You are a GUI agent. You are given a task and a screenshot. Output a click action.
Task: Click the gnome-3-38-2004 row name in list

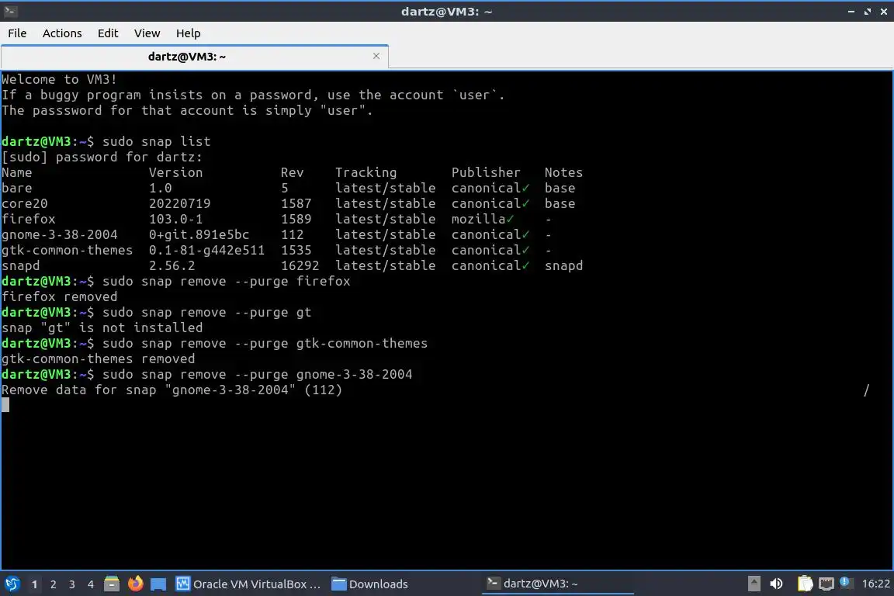59,234
